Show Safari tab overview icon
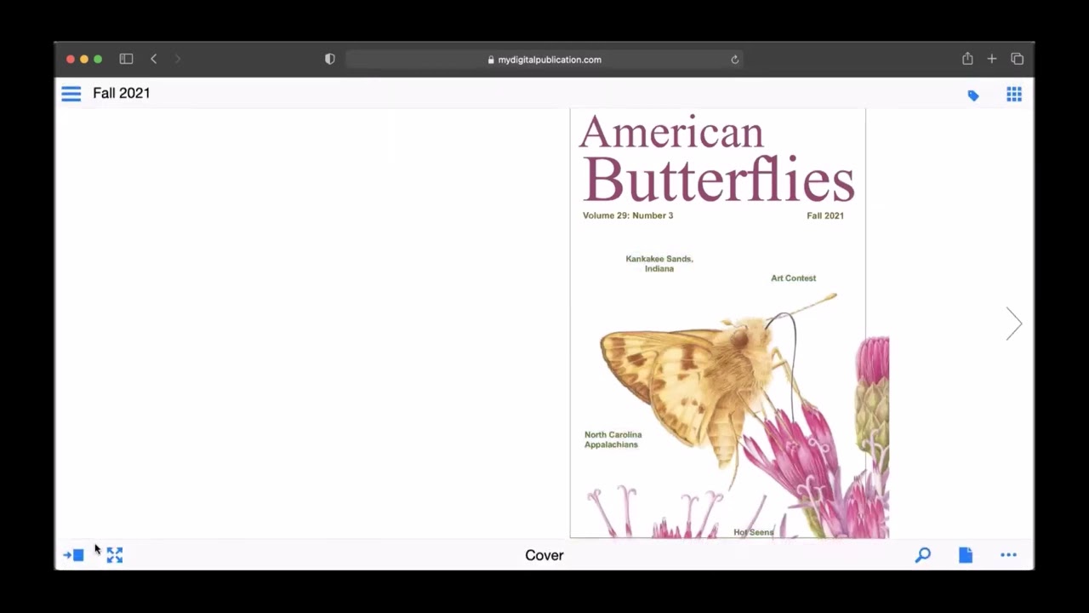1089x613 pixels. (1017, 59)
